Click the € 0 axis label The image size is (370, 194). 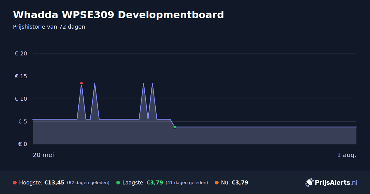(x=23, y=144)
